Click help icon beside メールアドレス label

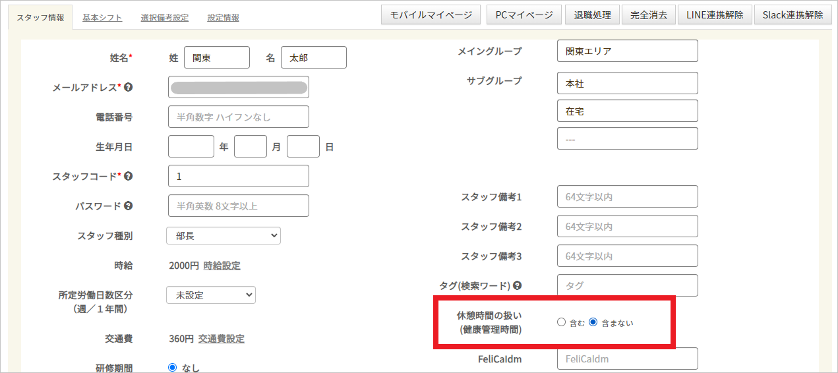(128, 87)
